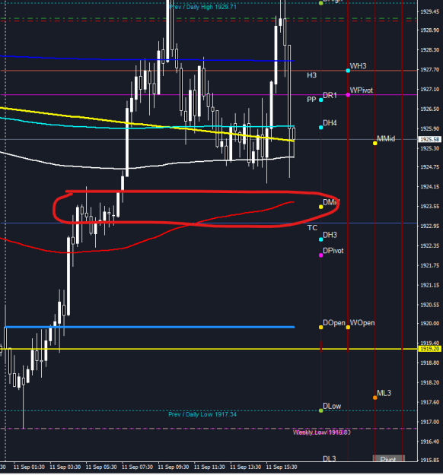Click the orange ML3 marker dot
This screenshot has width=443, height=475.
point(375,397)
